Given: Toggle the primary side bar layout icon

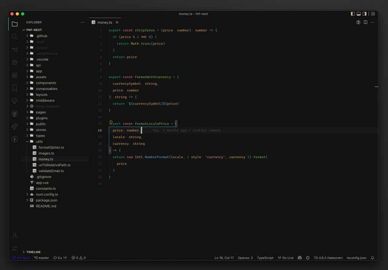Looking at the screenshot, I should 353,14.
